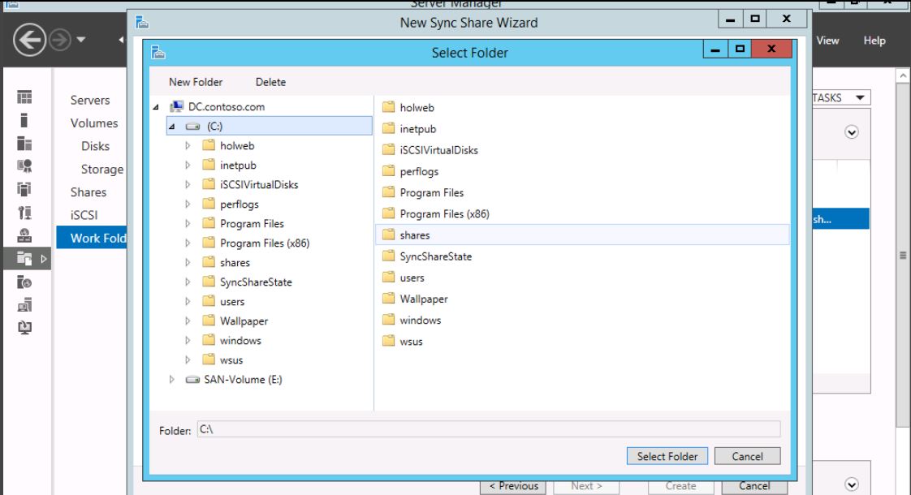Click Wallpaper folder icon in right pane

tap(389, 299)
